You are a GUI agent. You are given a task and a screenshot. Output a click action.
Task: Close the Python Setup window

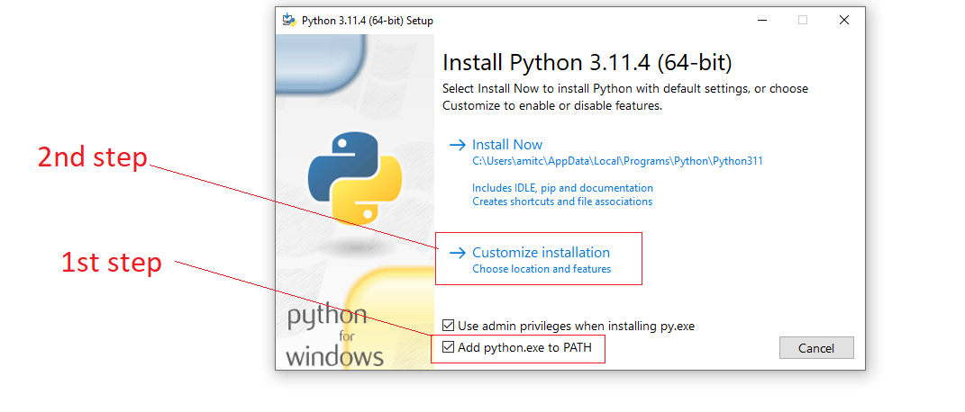[843, 21]
